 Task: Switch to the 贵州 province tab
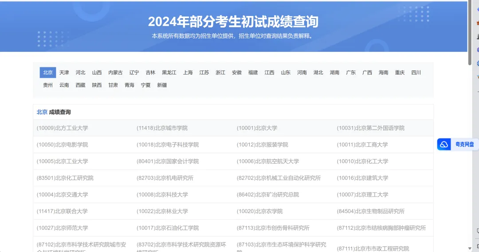(x=48, y=85)
